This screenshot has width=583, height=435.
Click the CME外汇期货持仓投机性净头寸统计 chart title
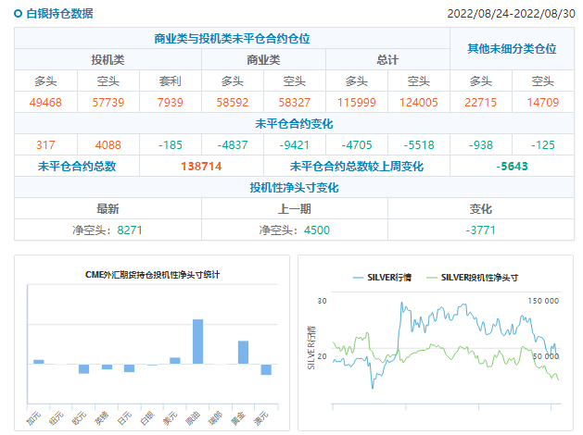153,275
